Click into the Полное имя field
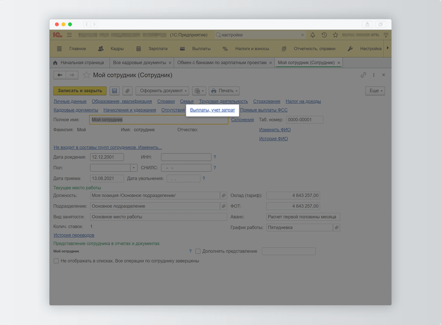The height and width of the screenshot is (325, 441). pyautogui.click(x=159, y=120)
